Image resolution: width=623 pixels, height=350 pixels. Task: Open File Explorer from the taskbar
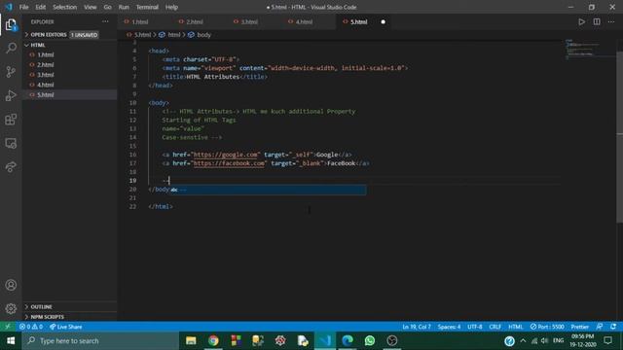coord(191,340)
